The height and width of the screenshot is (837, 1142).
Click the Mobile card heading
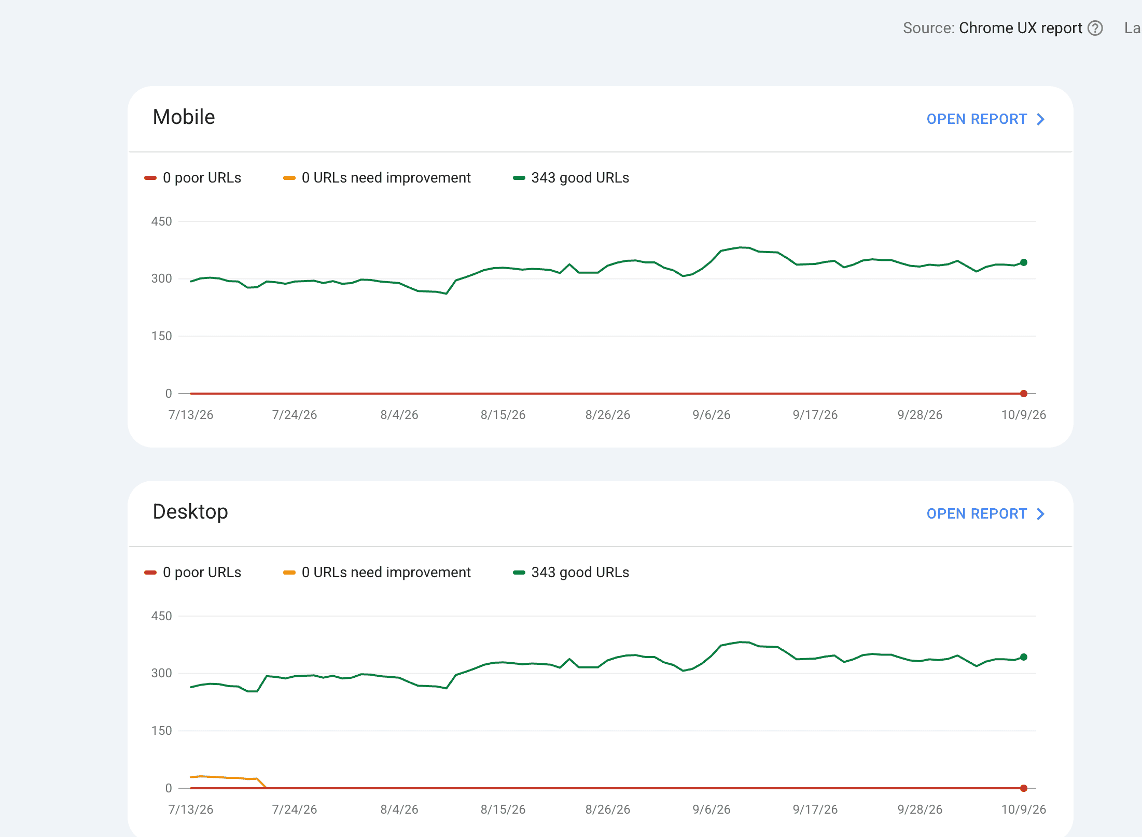(184, 117)
